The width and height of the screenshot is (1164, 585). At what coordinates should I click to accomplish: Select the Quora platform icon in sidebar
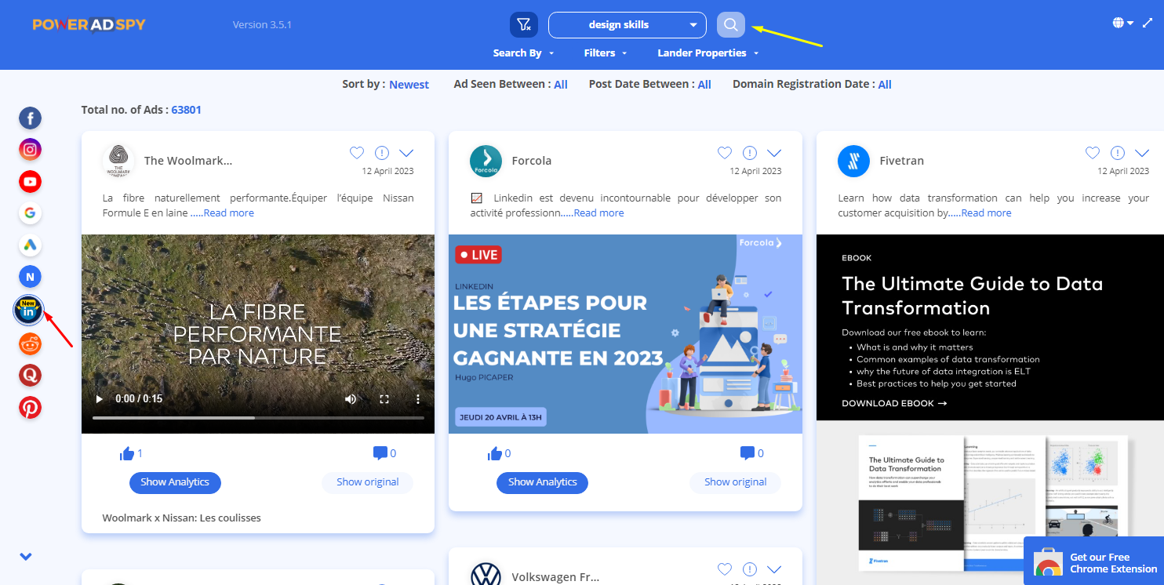click(30, 376)
